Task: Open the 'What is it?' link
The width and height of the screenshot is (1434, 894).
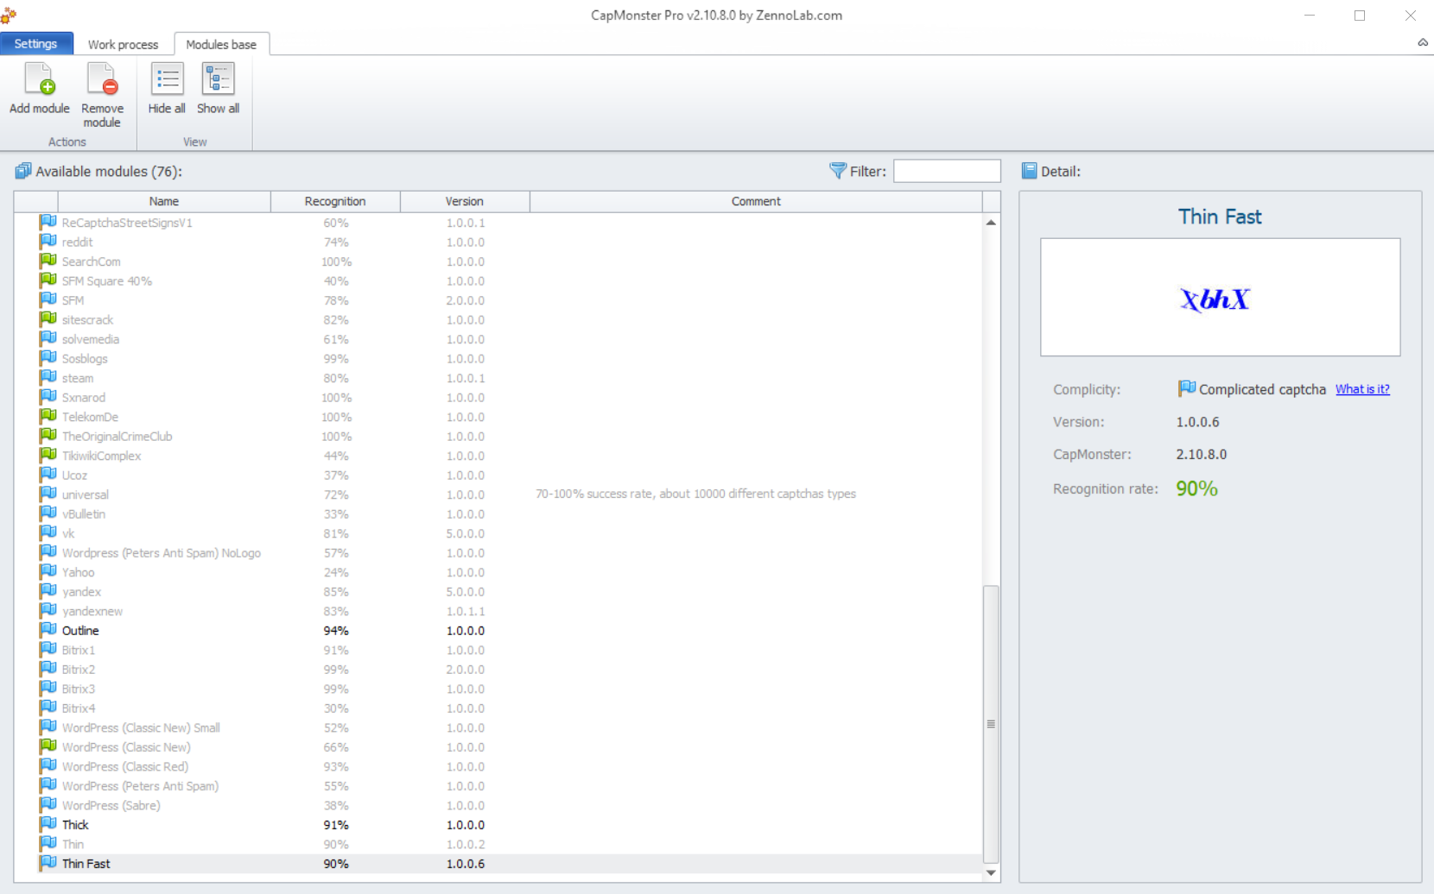Action: tap(1362, 389)
